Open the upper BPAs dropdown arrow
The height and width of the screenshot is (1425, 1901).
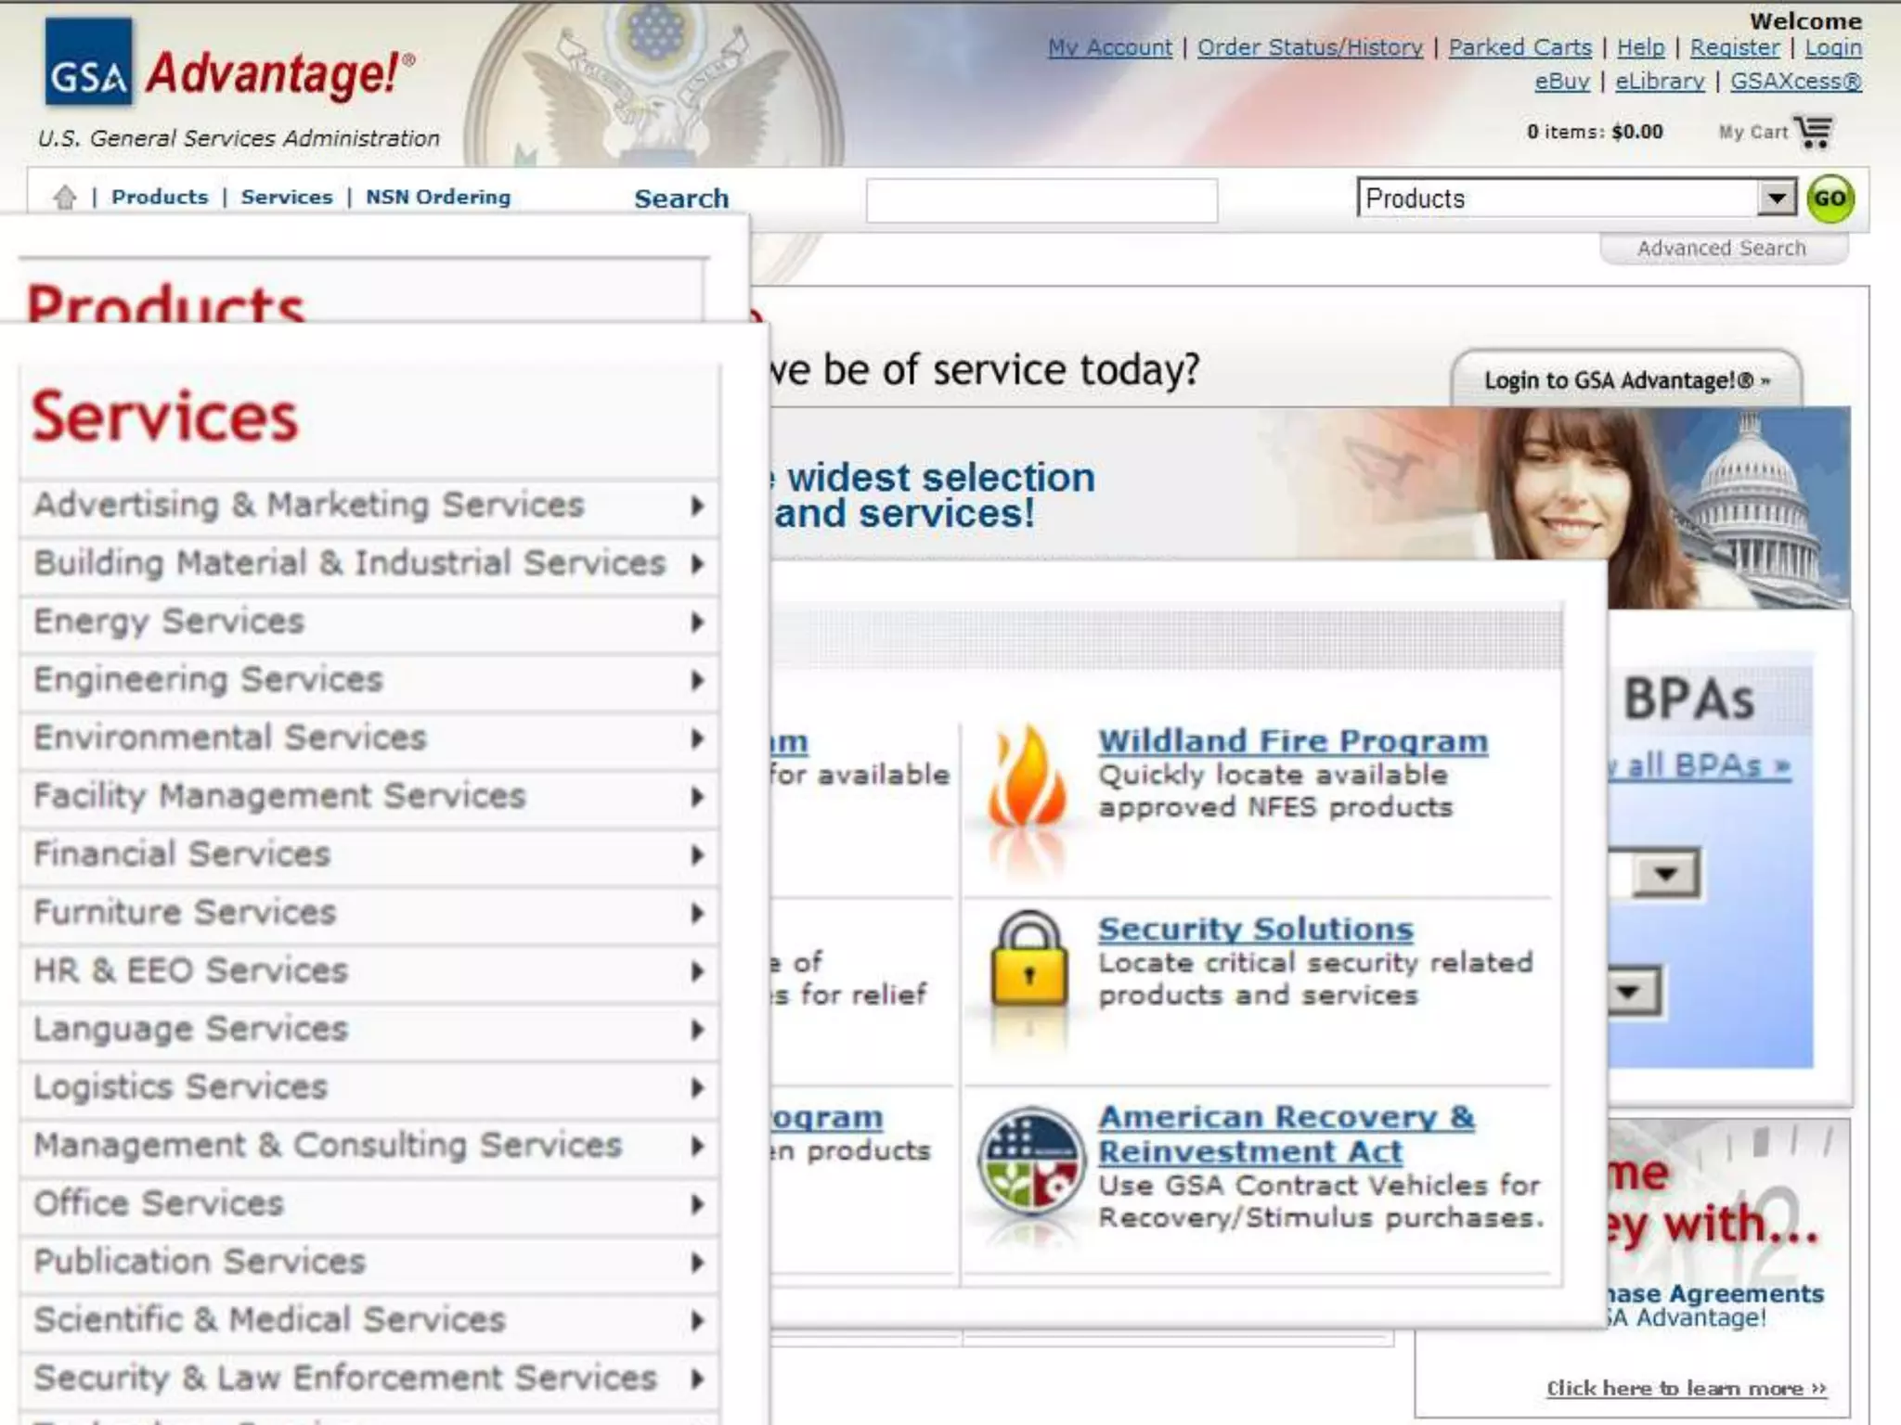click(1665, 874)
